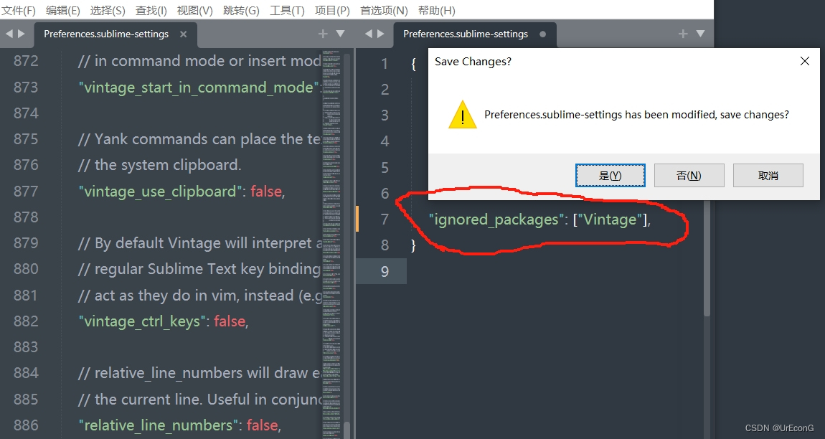Screen dimensions: 825x439
Task: Close the Preferences.sublime-settings tab in the left pane
Action: (184, 33)
